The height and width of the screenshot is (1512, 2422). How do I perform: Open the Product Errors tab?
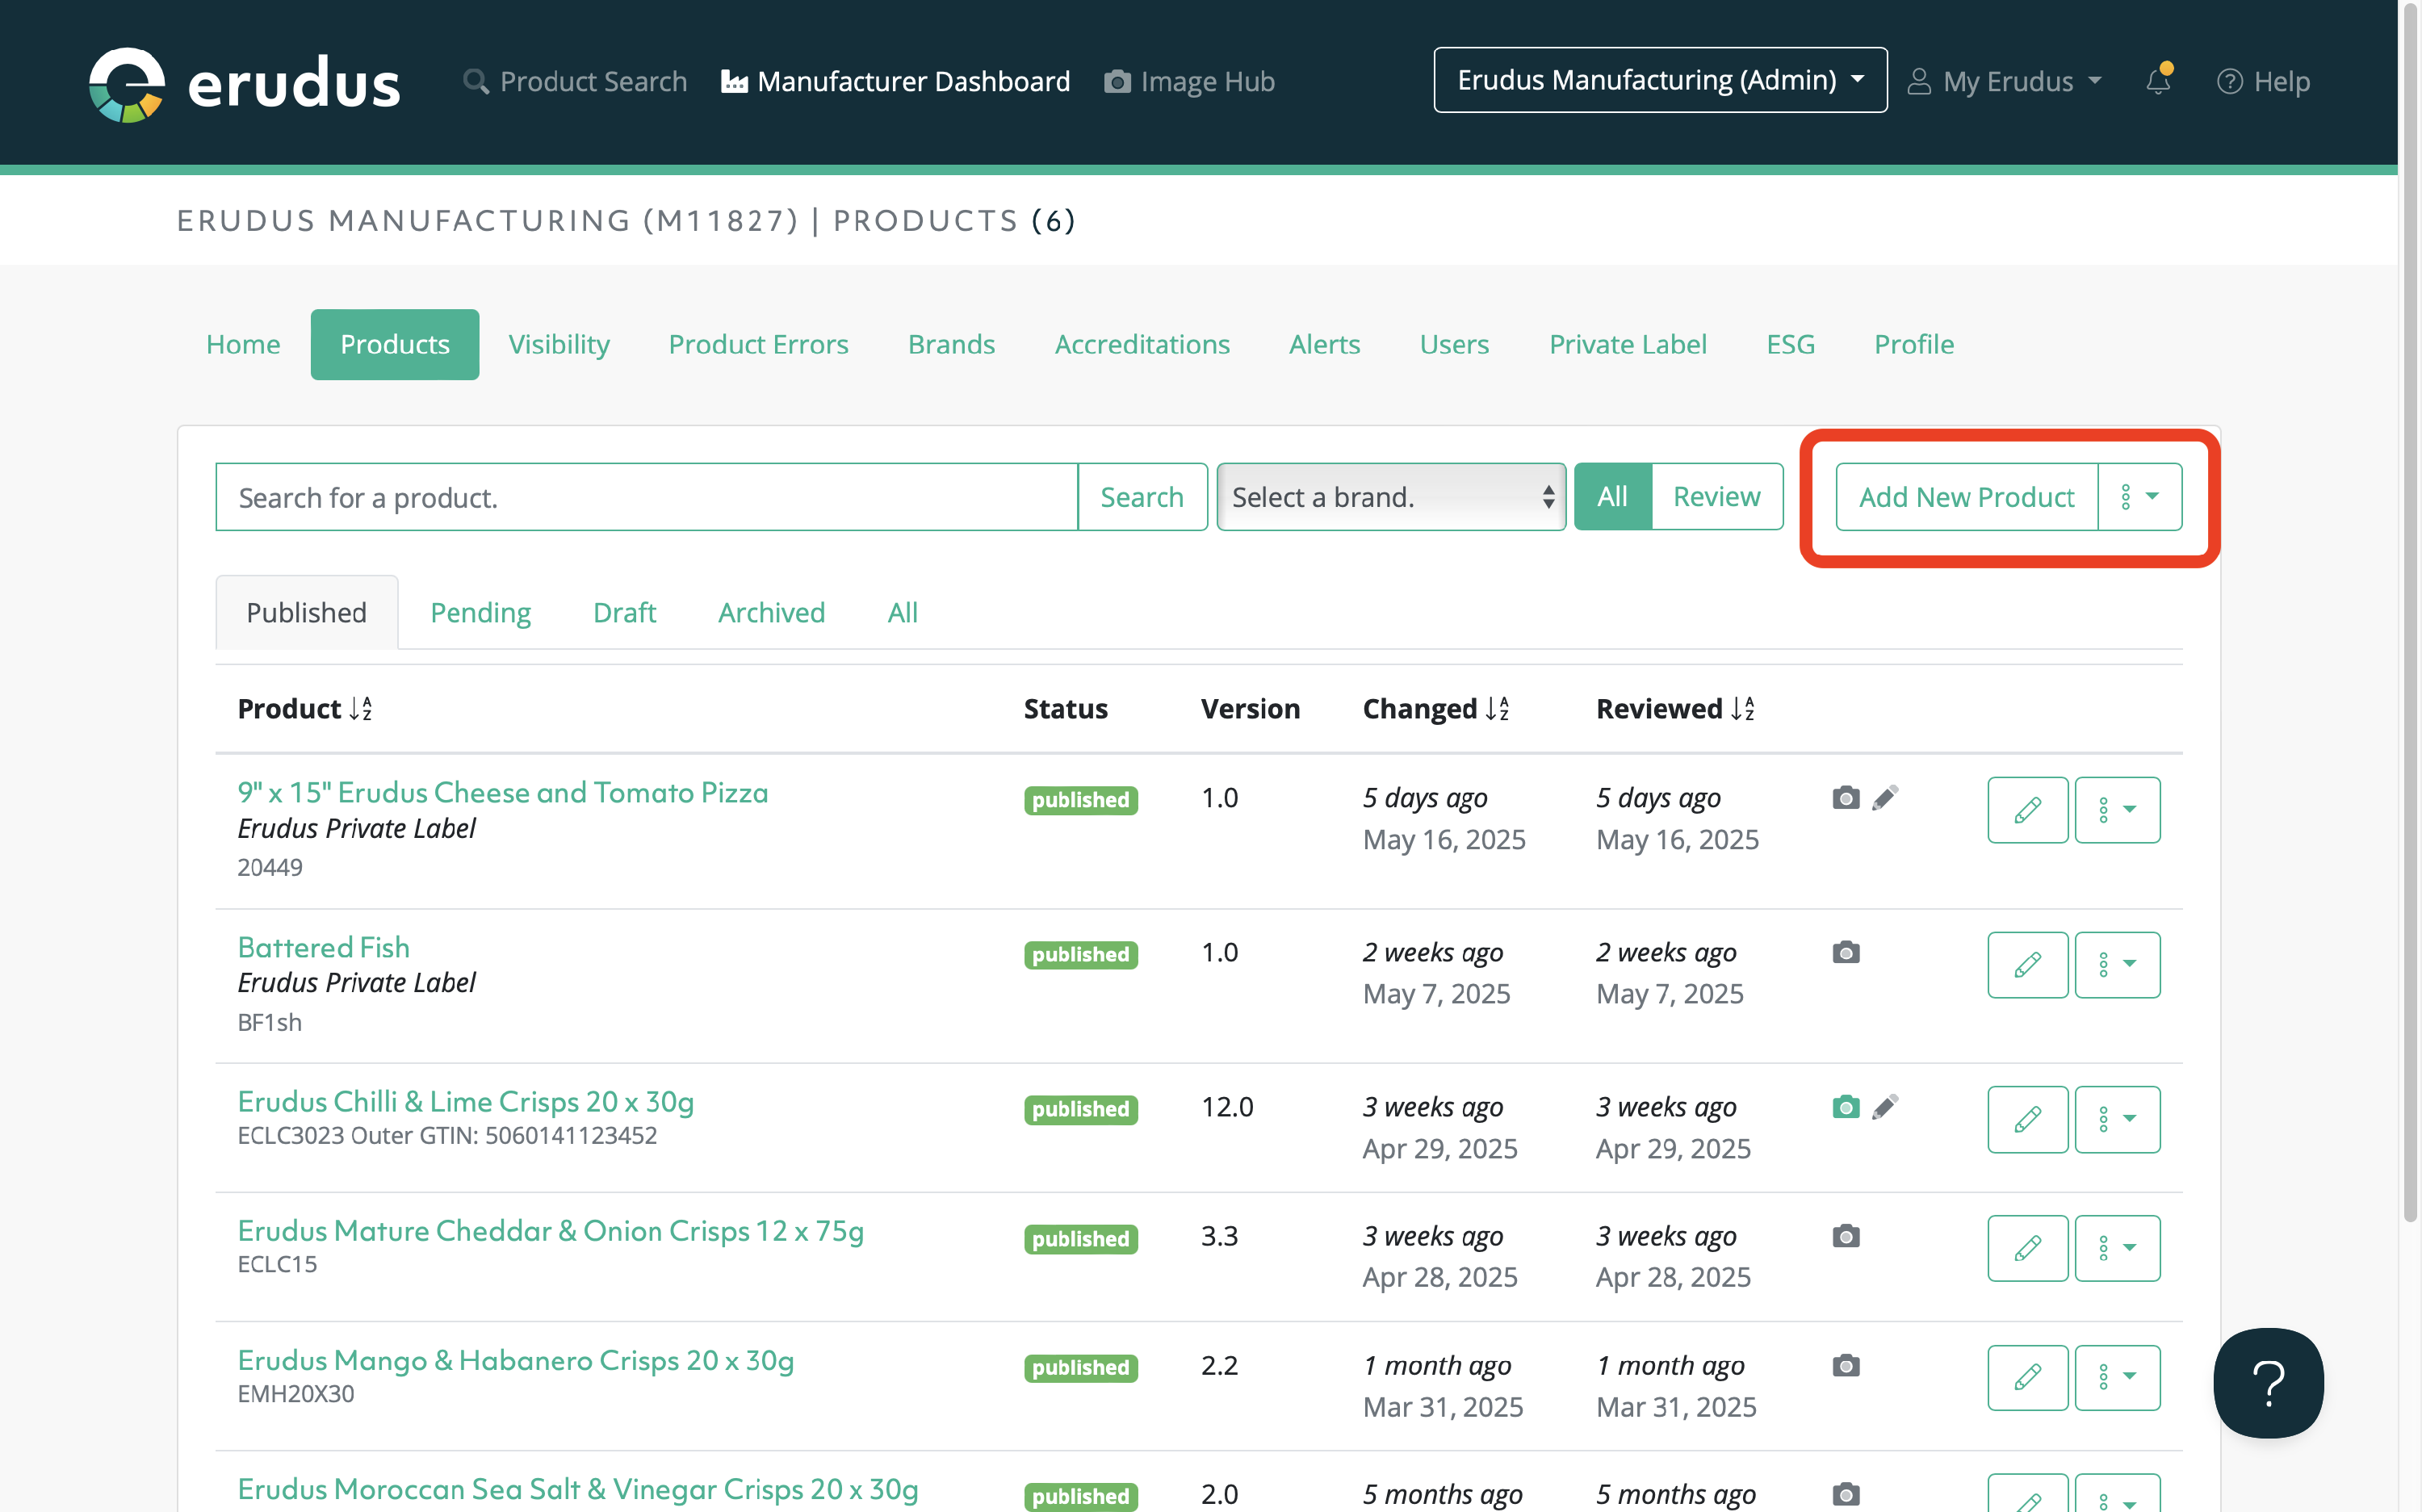coord(758,344)
